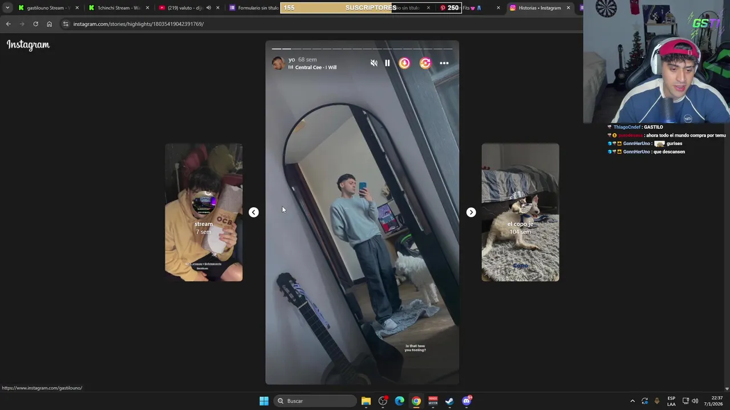Reload the current page
The image size is (730, 410).
point(35,24)
